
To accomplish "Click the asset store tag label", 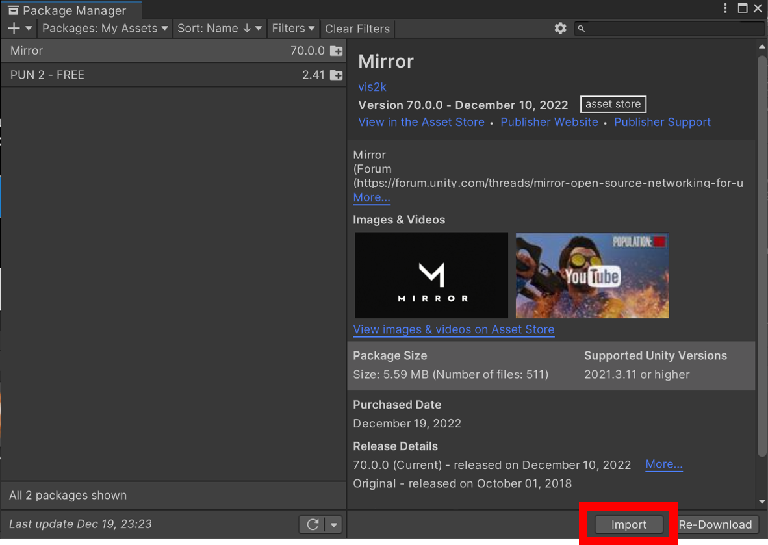I will click(613, 104).
